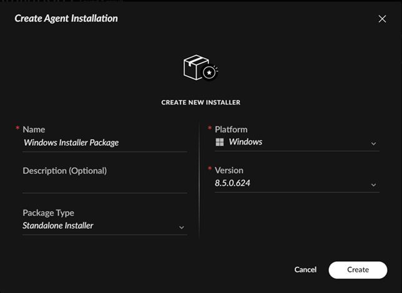The height and width of the screenshot is (293, 402).
Task: Click the Platform field label
Action: click(231, 130)
